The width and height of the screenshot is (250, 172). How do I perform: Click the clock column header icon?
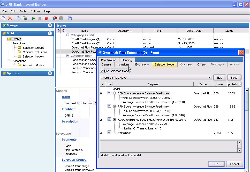(x=64, y=30)
